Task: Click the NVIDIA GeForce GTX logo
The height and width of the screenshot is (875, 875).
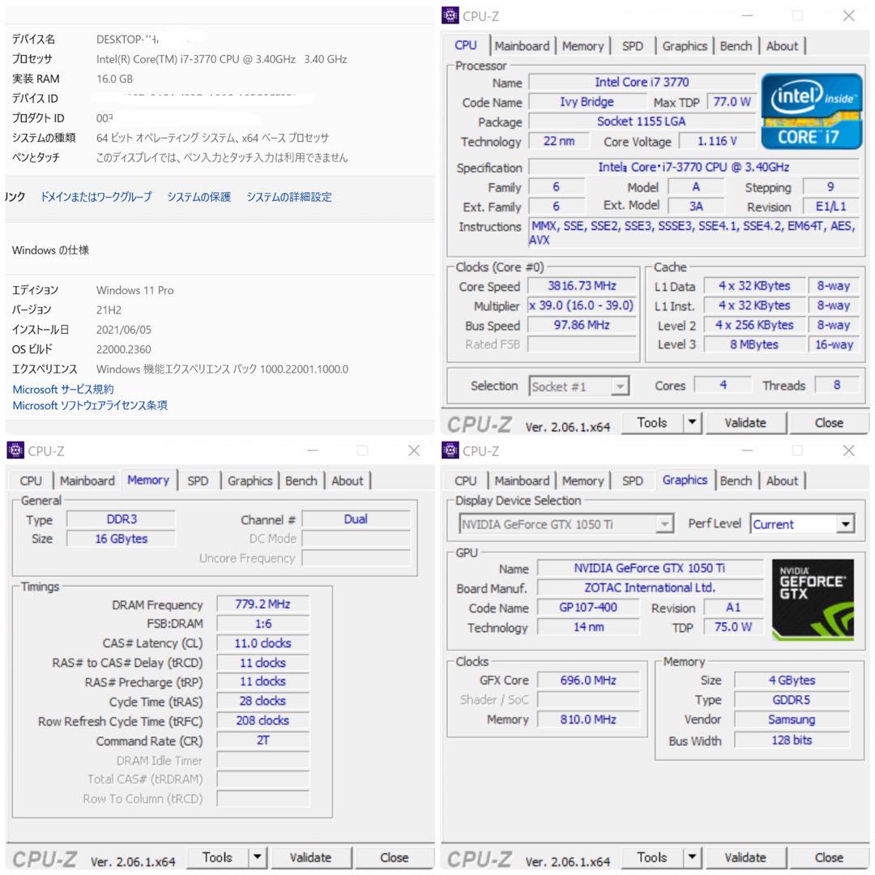Action: coord(813,600)
